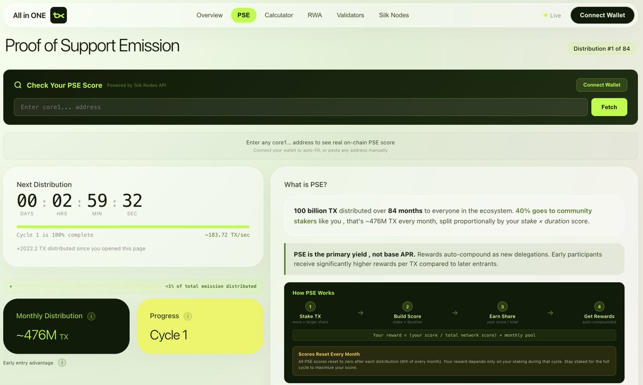Click the countdown days value 00
This screenshot has height=385, width=643.
27,201
